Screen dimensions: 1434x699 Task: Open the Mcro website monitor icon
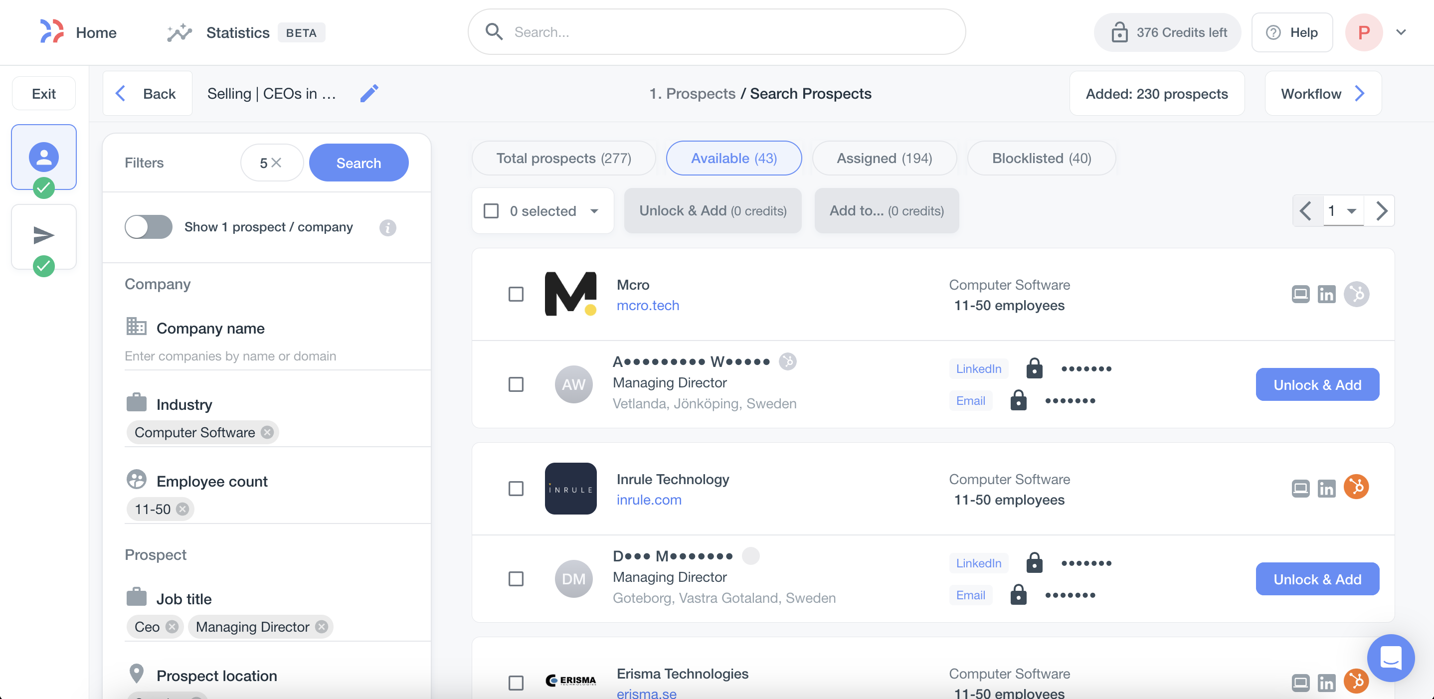(1300, 294)
